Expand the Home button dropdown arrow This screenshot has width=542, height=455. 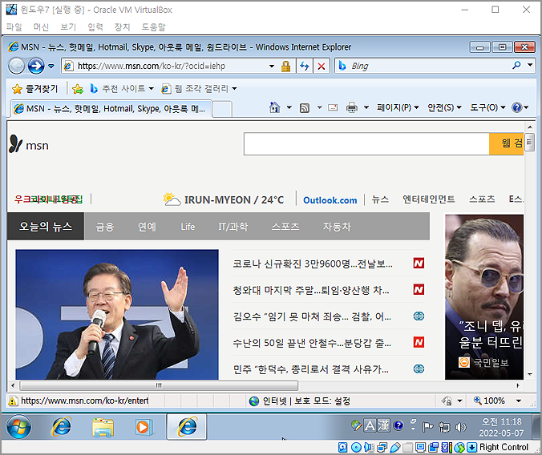pyautogui.click(x=289, y=108)
